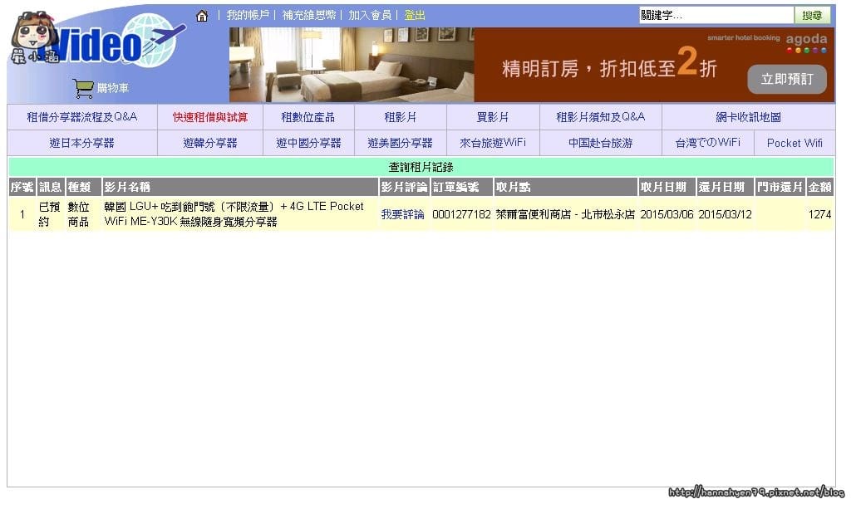Open 租借分享器流程及Q&A menu
The width and height of the screenshot is (861, 509).
pos(82,117)
